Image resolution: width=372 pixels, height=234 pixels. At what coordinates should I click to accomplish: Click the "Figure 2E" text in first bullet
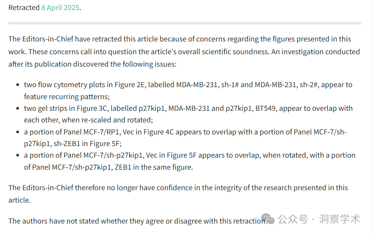(x=130, y=85)
